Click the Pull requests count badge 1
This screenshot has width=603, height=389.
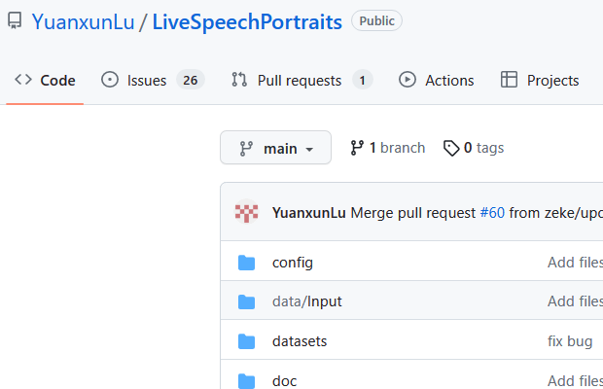[362, 80]
